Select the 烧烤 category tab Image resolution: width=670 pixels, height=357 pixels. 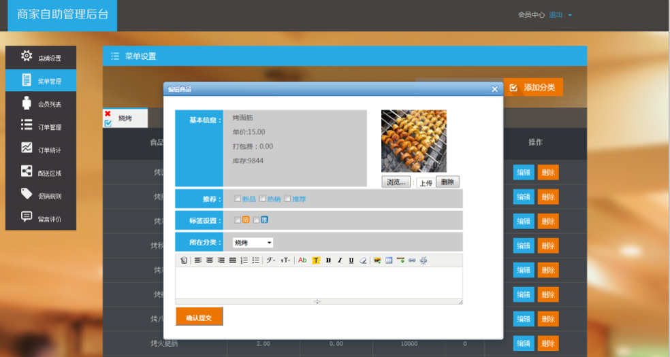point(125,118)
